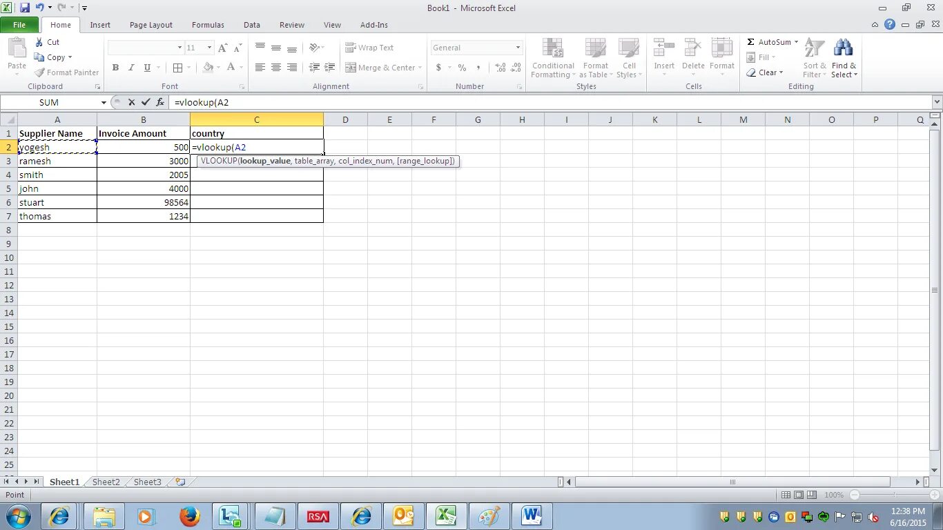The width and height of the screenshot is (943, 530).
Task: Open the font size dropdown
Action: [210, 48]
